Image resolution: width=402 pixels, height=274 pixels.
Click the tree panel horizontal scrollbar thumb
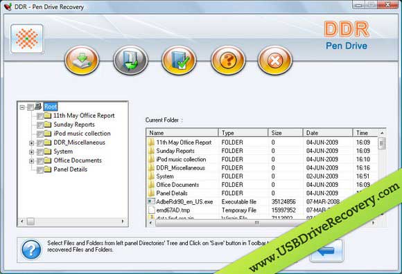coord(30,221)
